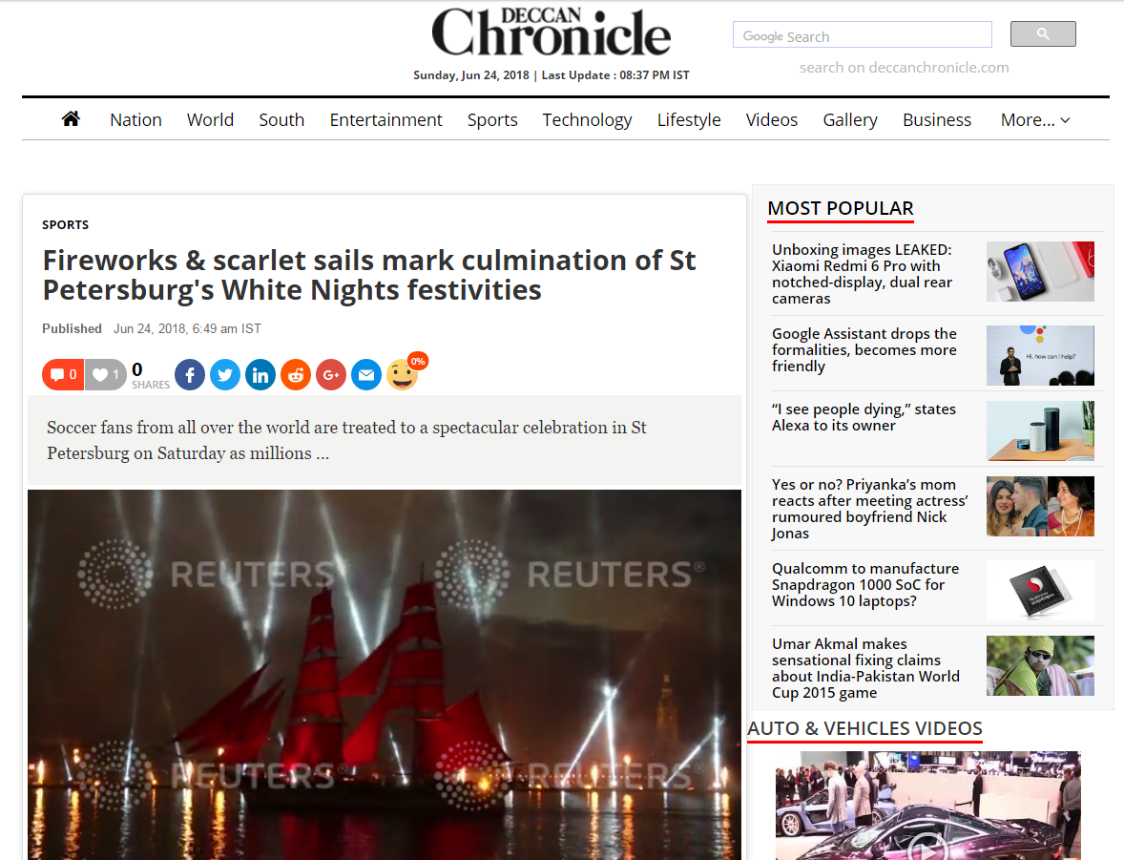Image resolution: width=1124 pixels, height=860 pixels.
Task: Go to the Home icon in navigation
Action: point(71,119)
